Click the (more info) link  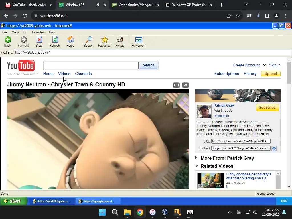tap(221, 116)
